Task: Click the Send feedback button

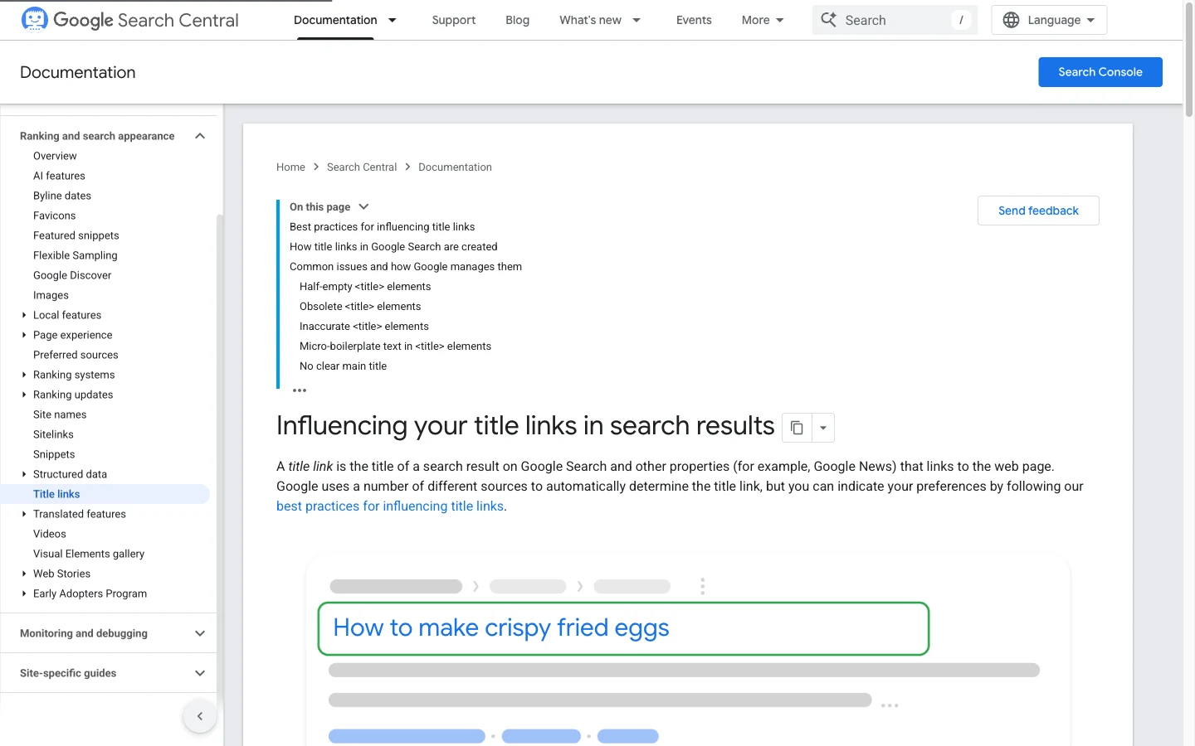Action: click(x=1038, y=211)
